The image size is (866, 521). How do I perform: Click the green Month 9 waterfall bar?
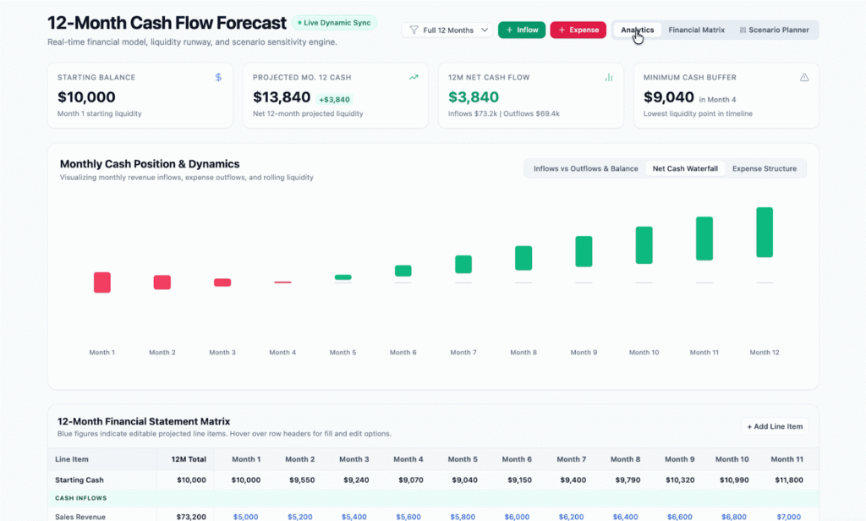(x=584, y=251)
